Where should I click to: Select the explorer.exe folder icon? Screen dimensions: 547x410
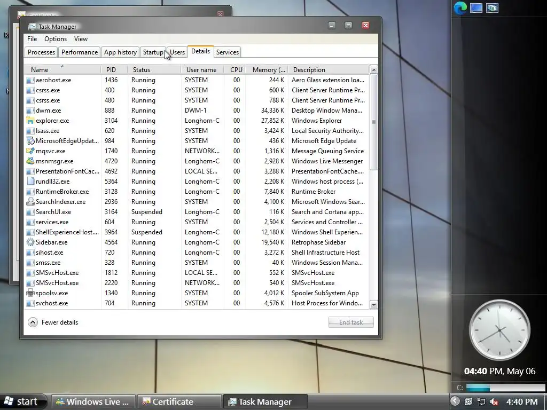point(30,121)
